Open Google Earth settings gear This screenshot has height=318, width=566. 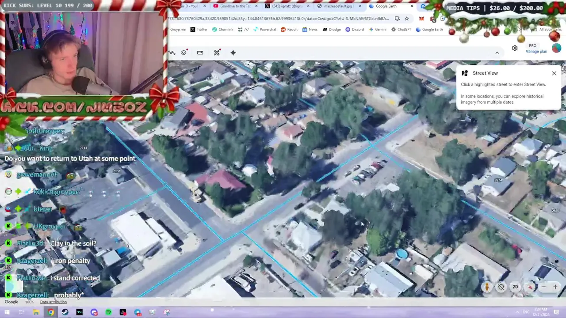(515, 48)
